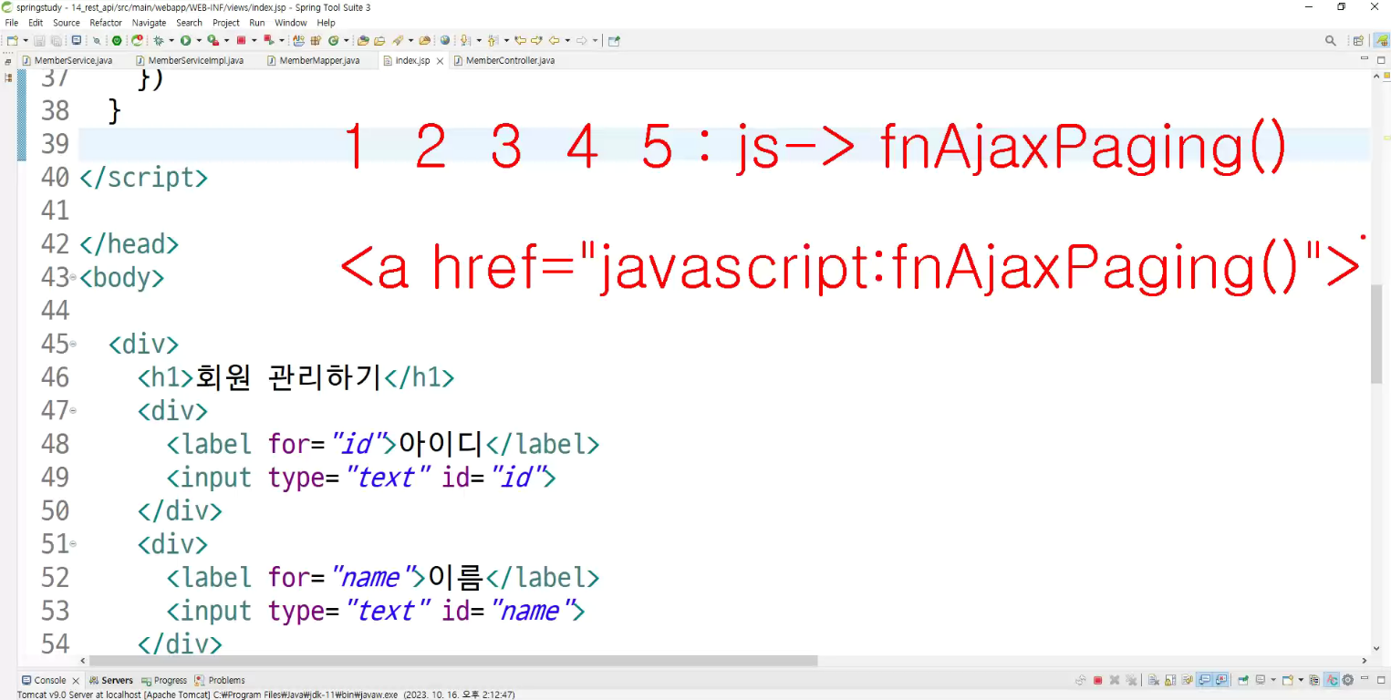This screenshot has width=1391, height=700.
Task: Click the editor horizontal scrollbar thumb
Action: [x=453, y=661]
